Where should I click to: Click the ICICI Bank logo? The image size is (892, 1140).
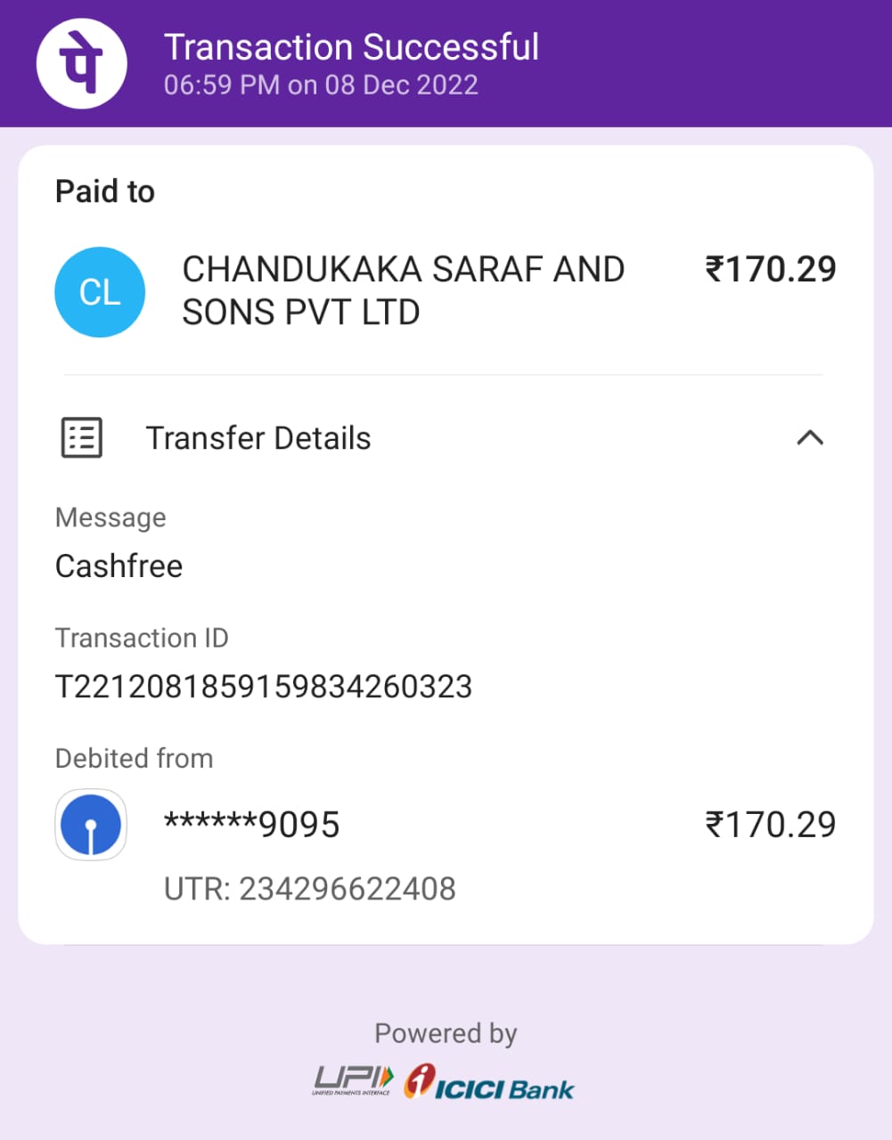tap(489, 1082)
